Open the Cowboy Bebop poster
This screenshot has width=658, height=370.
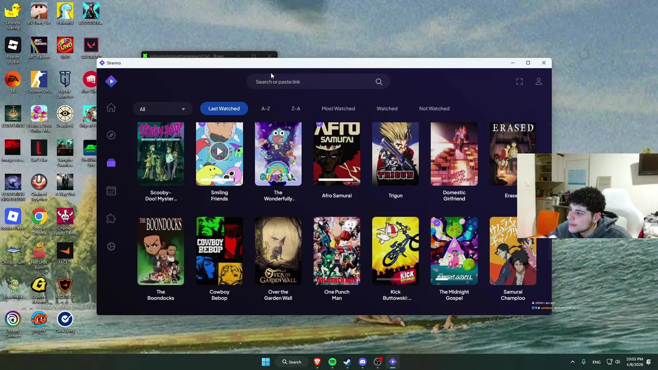coord(219,251)
